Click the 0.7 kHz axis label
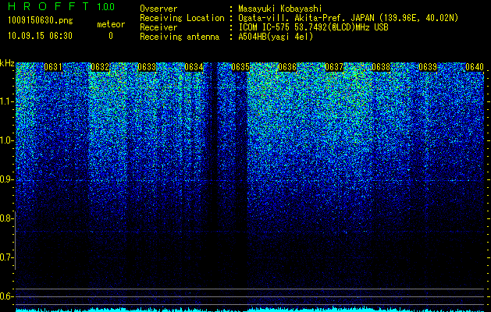491x312 pixels. tap(5, 257)
